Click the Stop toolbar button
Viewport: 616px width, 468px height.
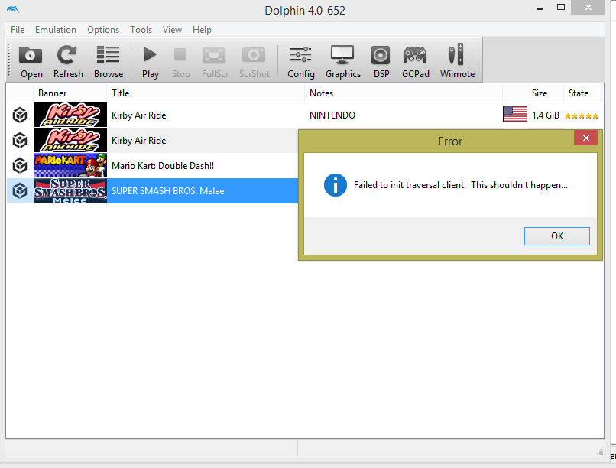coord(180,62)
